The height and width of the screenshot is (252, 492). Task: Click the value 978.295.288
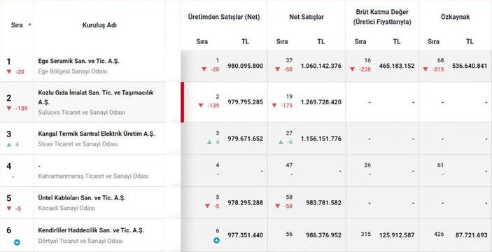click(x=246, y=203)
